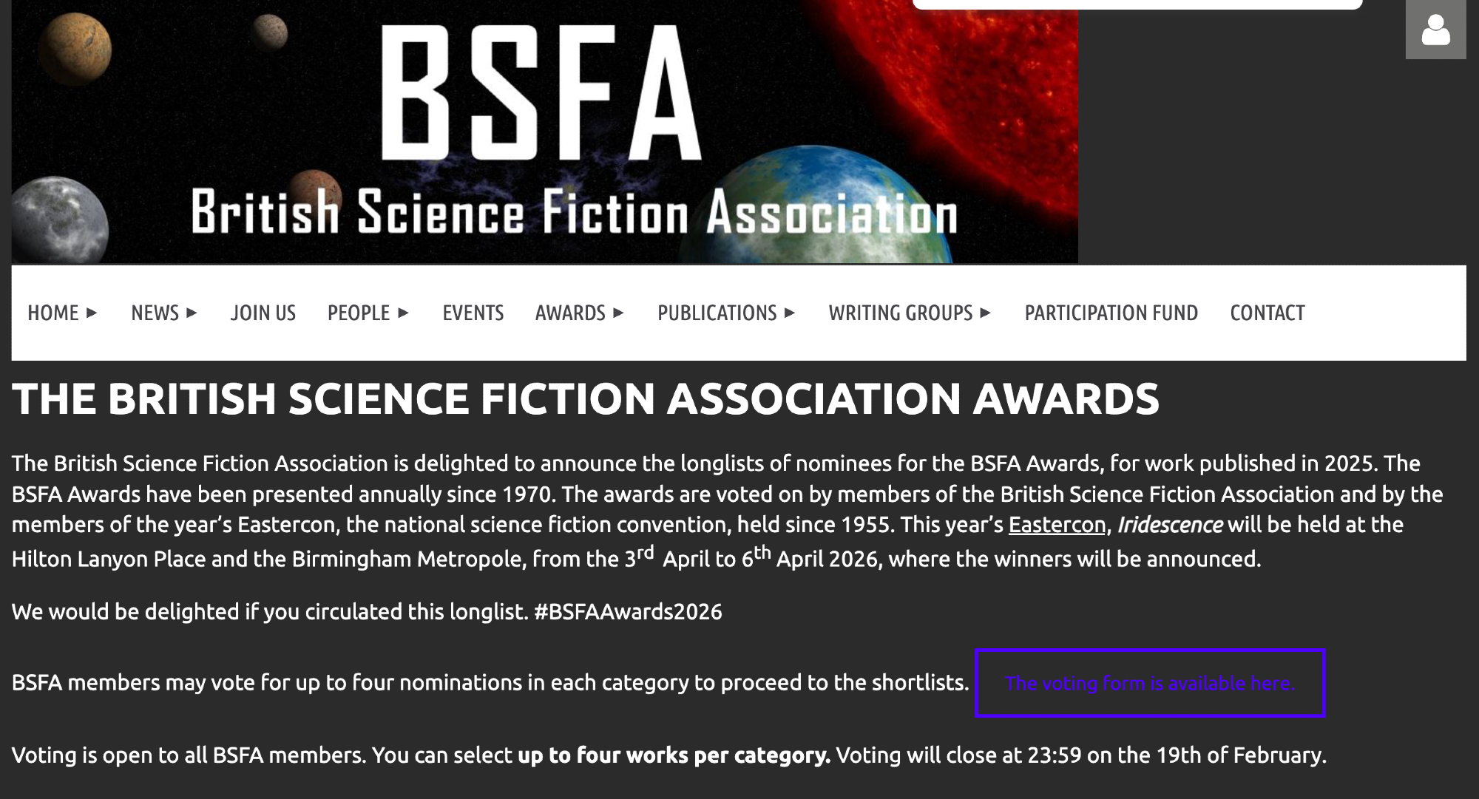This screenshot has width=1479, height=799.
Task: Expand the Awards submenu arrow
Action: click(619, 313)
